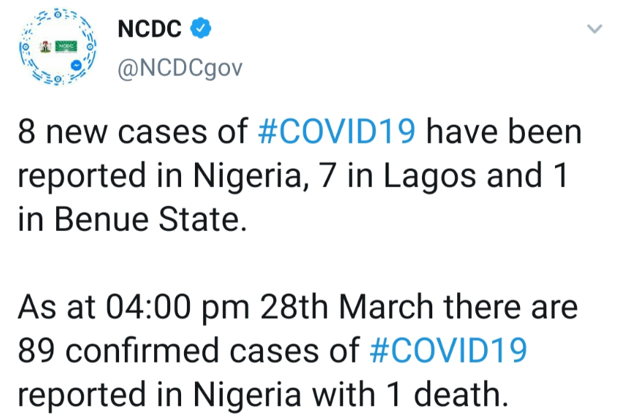Open the tweet options chevron menu
This screenshot has height=418, width=617.
[x=594, y=28]
